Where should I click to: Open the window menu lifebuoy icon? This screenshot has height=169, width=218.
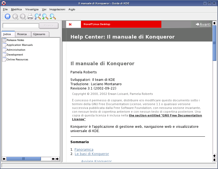(x=4, y=3)
